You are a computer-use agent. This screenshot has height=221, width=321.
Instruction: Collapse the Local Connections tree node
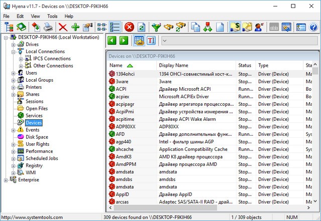pyautogui.click(x=14, y=51)
